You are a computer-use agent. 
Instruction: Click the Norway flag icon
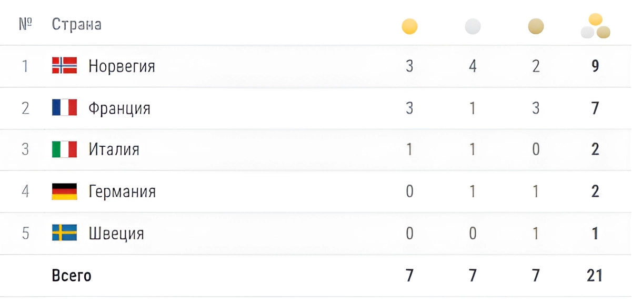64,65
